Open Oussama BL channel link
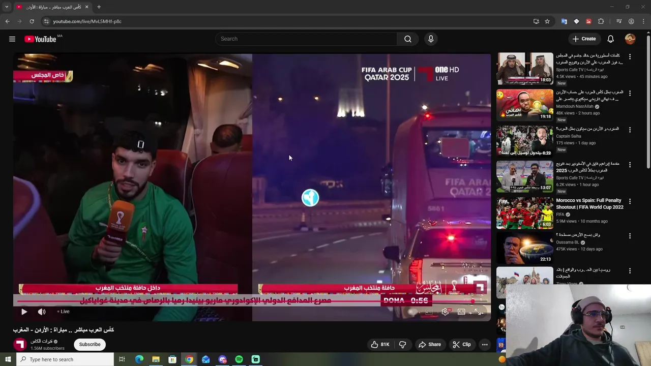The image size is (651, 366). click(x=568, y=242)
